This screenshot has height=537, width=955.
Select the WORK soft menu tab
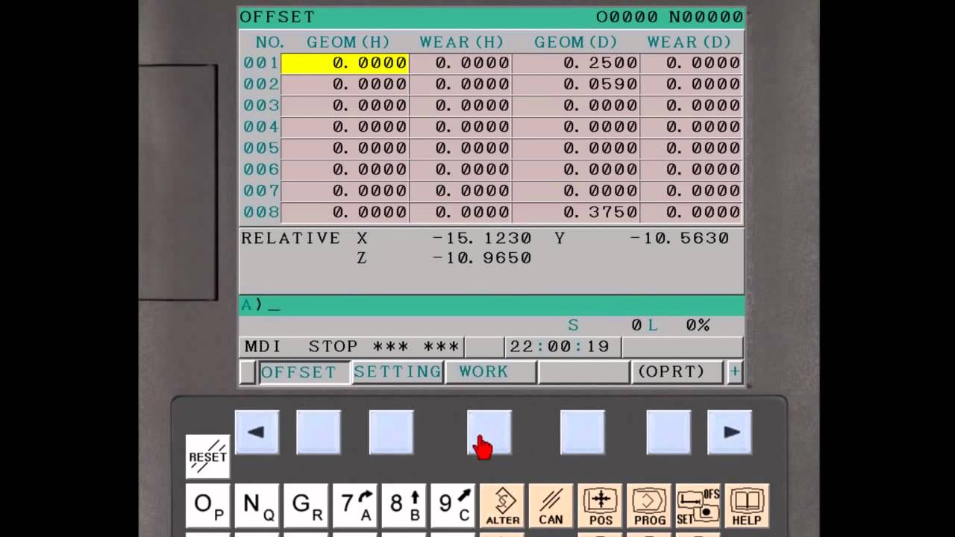pyautogui.click(x=491, y=371)
